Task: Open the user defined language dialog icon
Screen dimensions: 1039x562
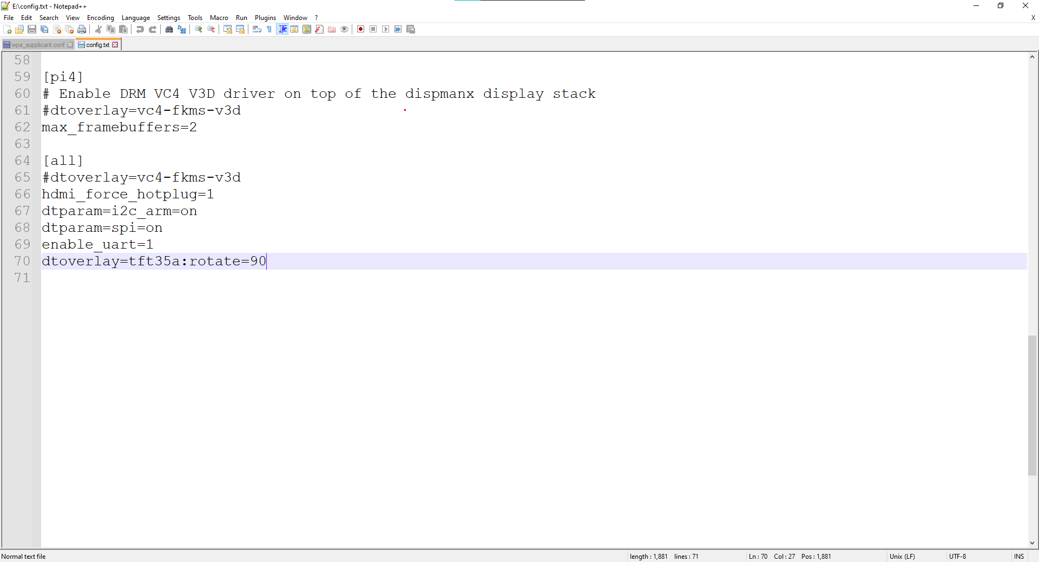Action: [x=294, y=29]
